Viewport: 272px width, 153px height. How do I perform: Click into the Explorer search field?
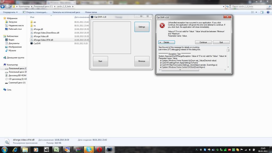(x=249, y=7)
